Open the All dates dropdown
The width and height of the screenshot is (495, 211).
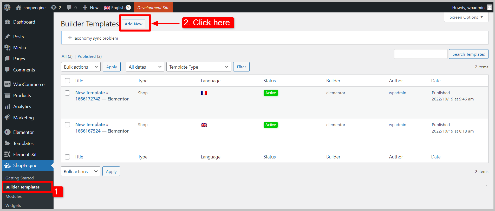pos(145,67)
